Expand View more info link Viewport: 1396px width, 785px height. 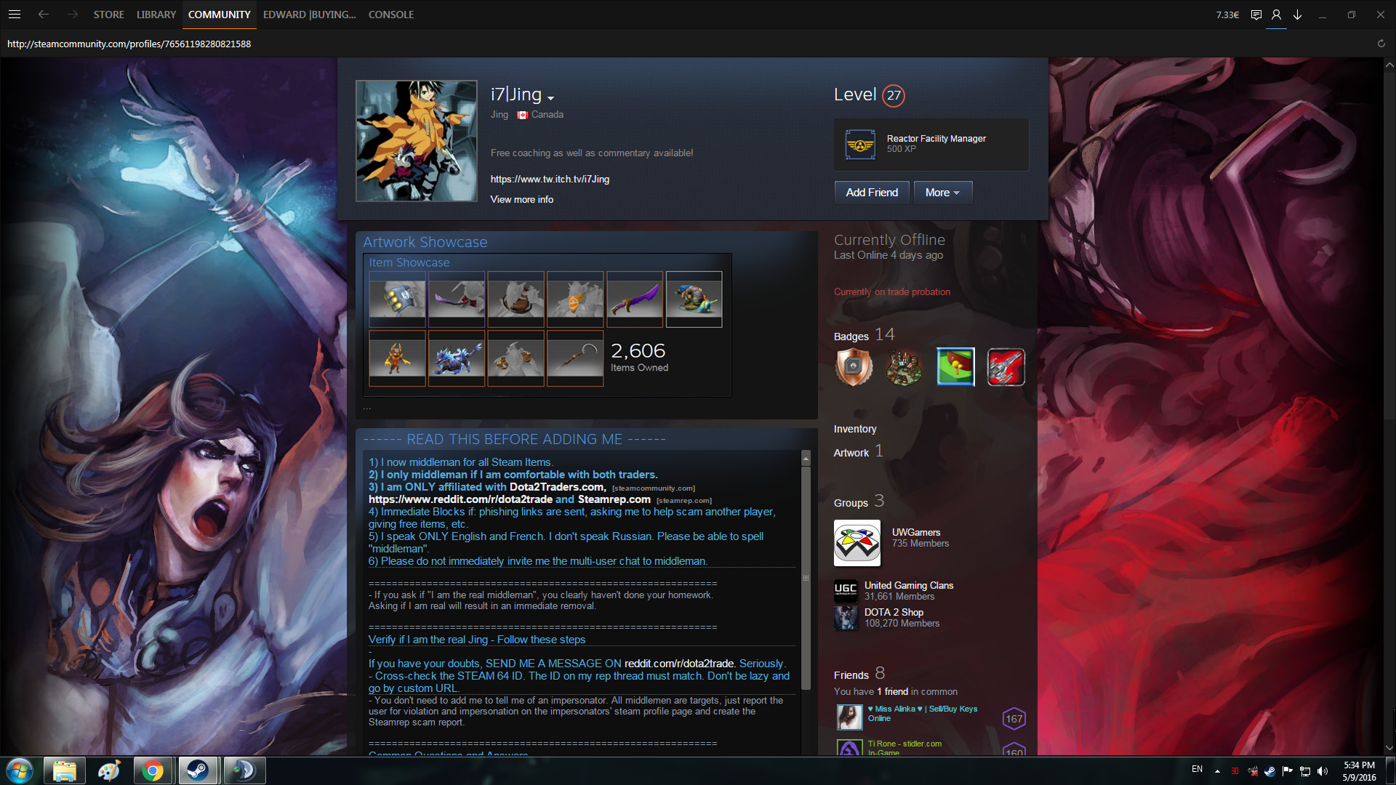521,199
